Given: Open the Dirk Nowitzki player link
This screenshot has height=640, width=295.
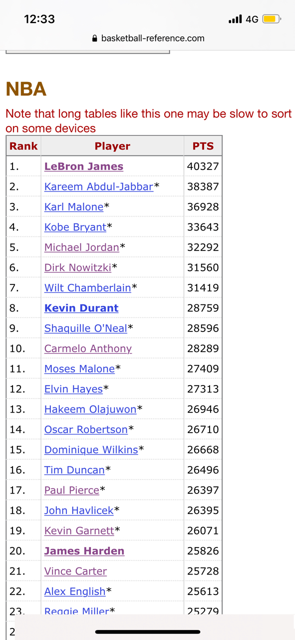Looking at the screenshot, I should (x=78, y=267).
